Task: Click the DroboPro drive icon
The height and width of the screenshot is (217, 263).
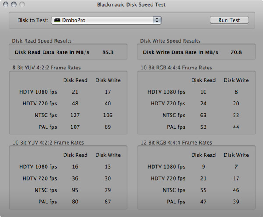Action: [57, 20]
